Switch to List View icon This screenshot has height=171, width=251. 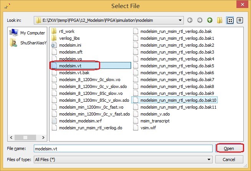(x=230, y=20)
